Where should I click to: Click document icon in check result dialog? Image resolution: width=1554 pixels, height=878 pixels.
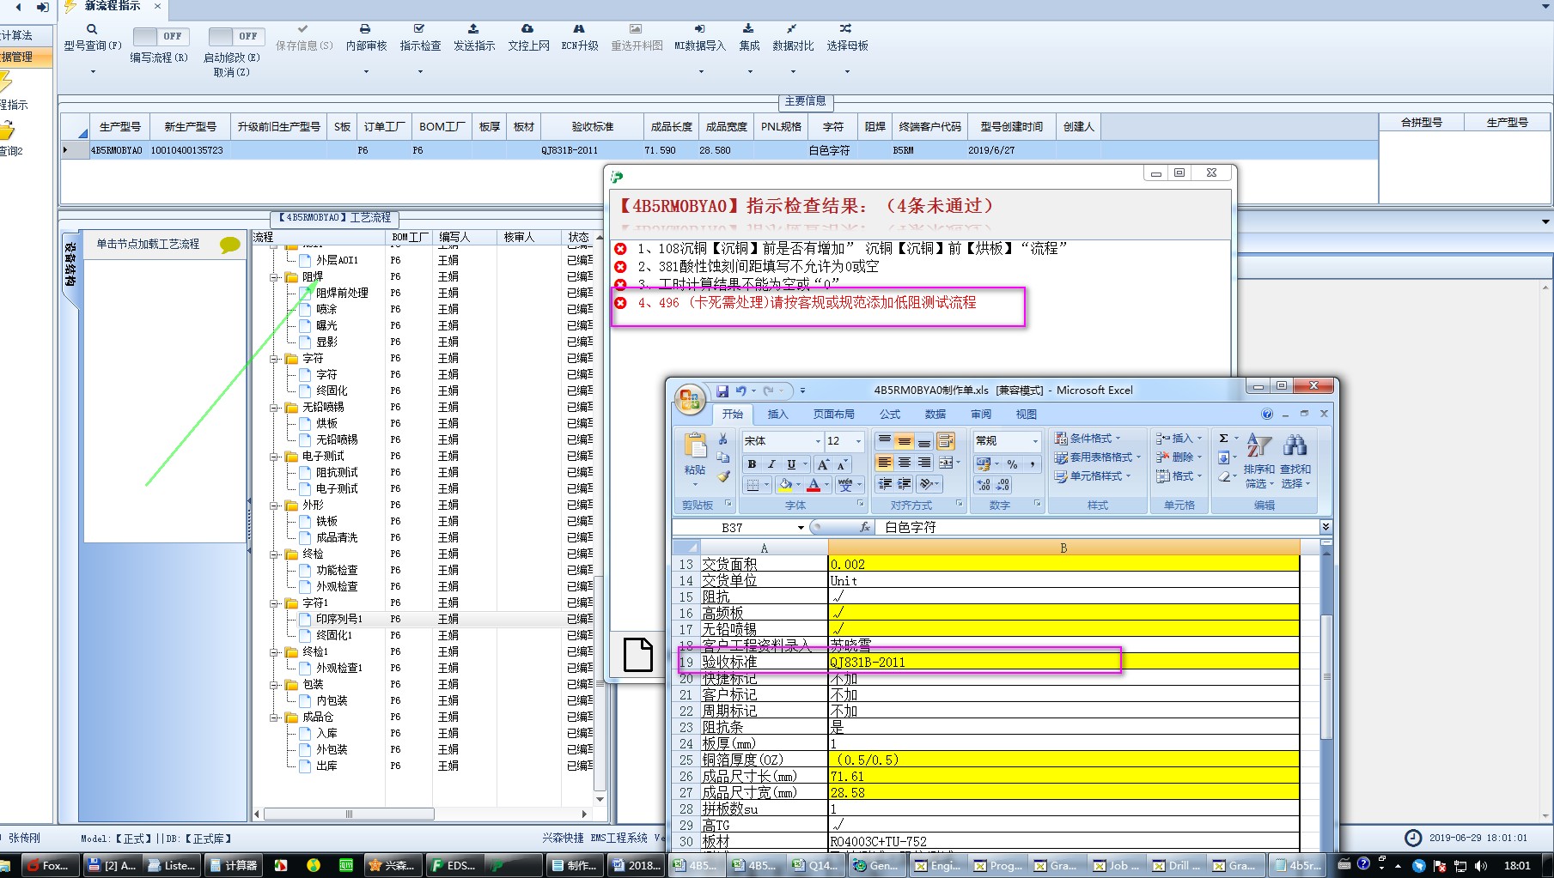tap(638, 655)
